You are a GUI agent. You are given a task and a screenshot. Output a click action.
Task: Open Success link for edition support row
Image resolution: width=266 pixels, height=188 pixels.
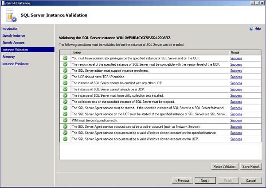tap(236, 71)
